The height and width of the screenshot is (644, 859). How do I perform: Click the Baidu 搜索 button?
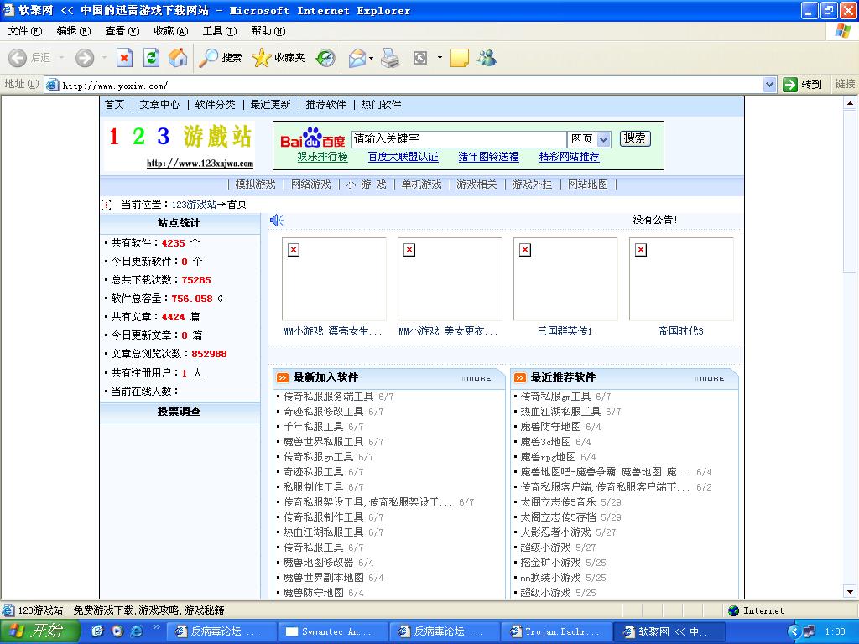635,138
